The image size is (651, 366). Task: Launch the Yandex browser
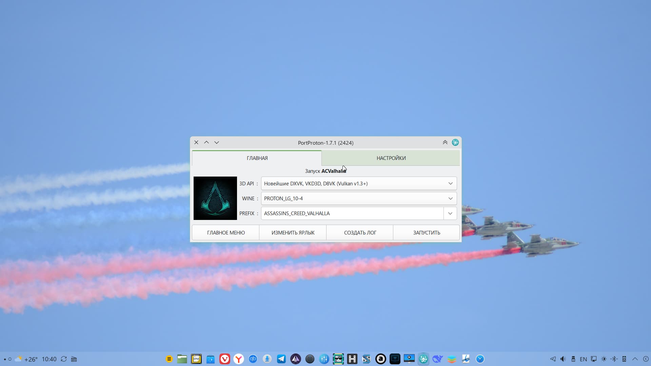(239, 359)
